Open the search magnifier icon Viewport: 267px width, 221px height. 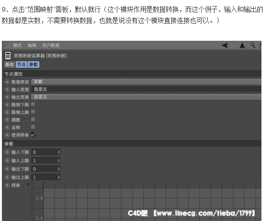click(253, 45)
